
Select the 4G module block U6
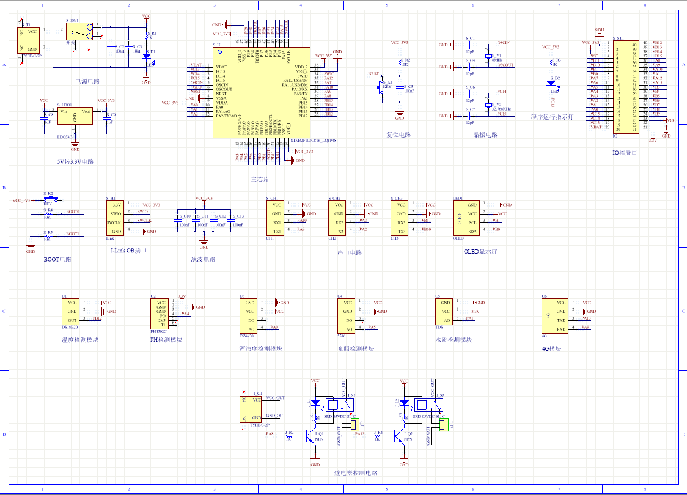tap(555, 316)
